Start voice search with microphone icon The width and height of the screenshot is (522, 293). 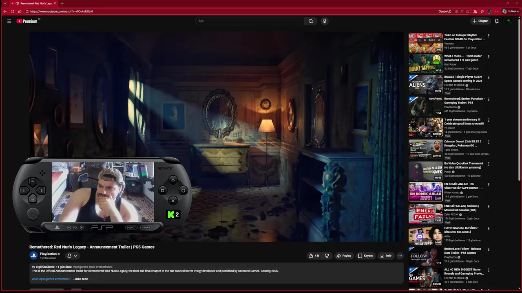(x=325, y=21)
